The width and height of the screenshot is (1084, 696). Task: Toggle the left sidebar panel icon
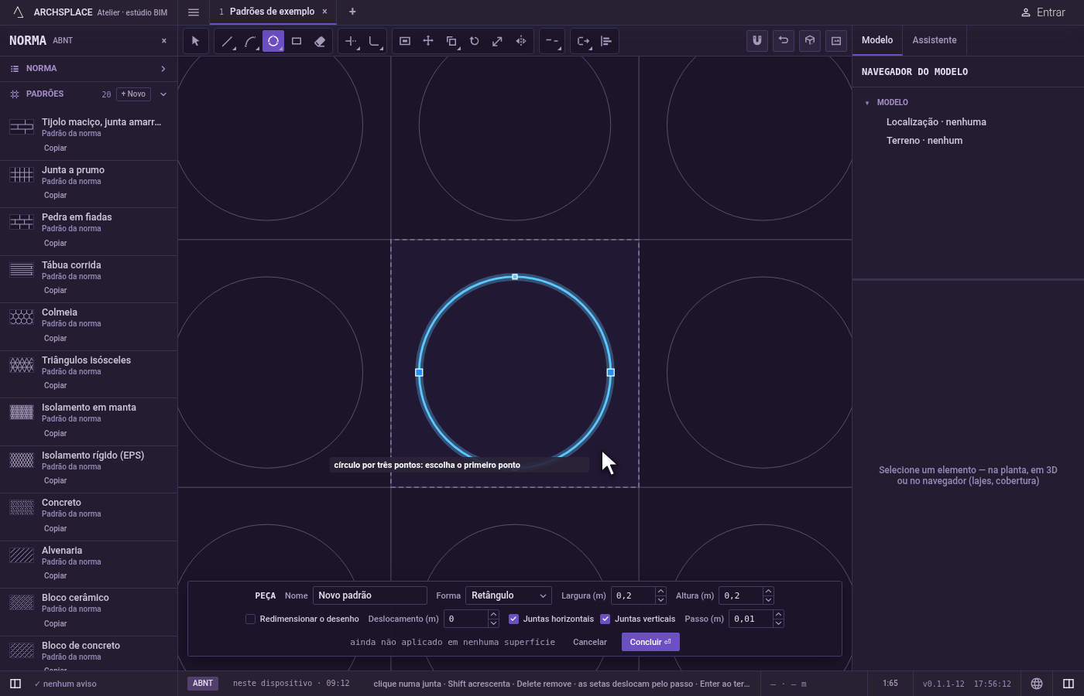click(15, 684)
